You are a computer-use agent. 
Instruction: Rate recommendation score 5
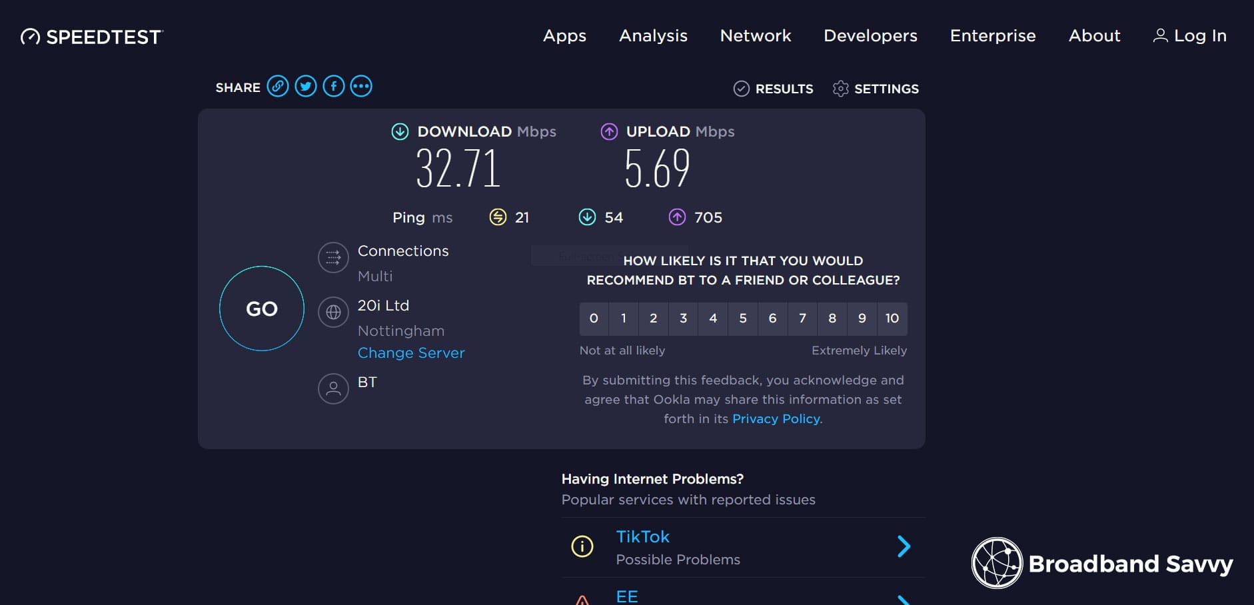[743, 318]
